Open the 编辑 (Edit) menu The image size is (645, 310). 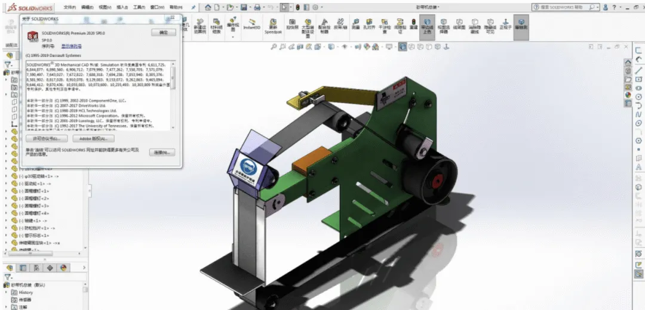click(88, 7)
